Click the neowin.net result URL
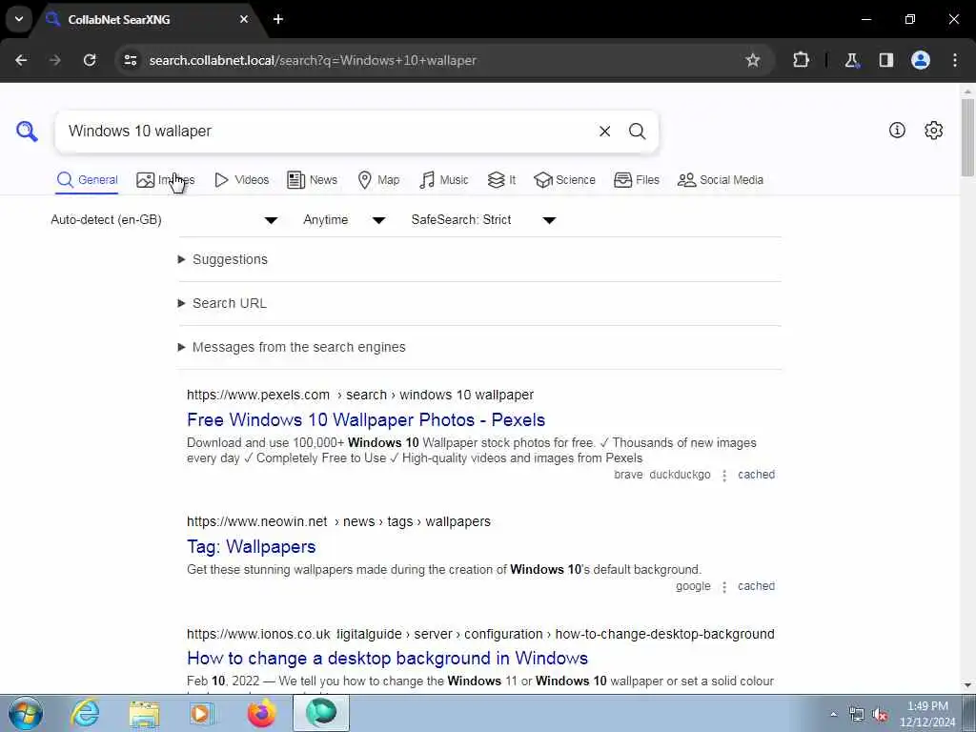 (x=338, y=521)
